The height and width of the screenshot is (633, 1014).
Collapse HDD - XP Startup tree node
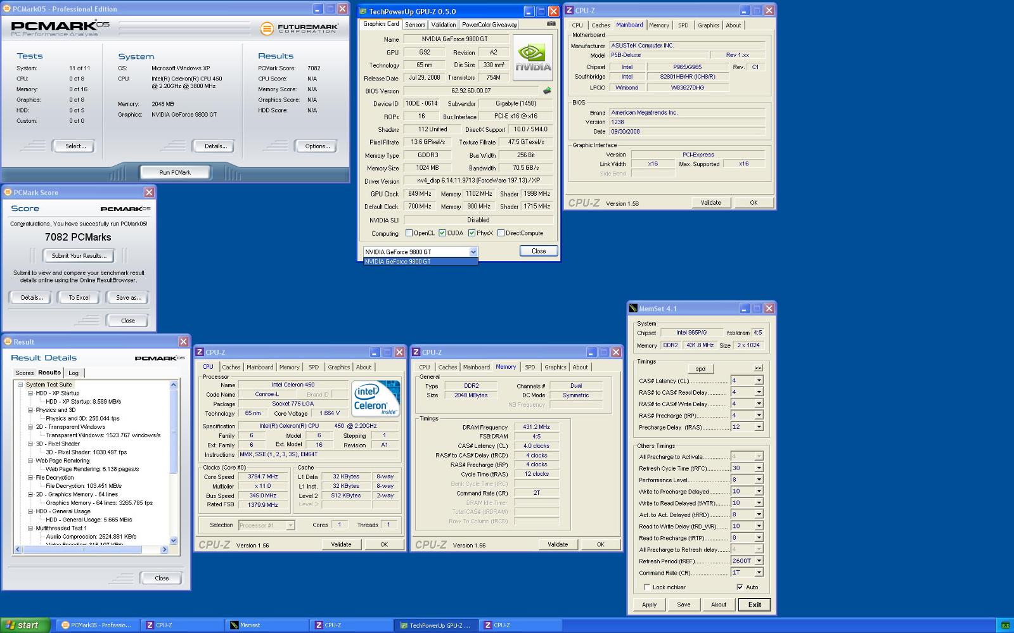tap(30, 393)
